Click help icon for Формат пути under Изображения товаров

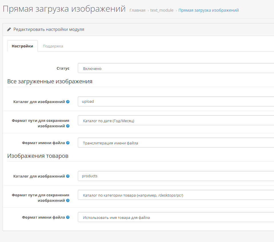click(68, 200)
